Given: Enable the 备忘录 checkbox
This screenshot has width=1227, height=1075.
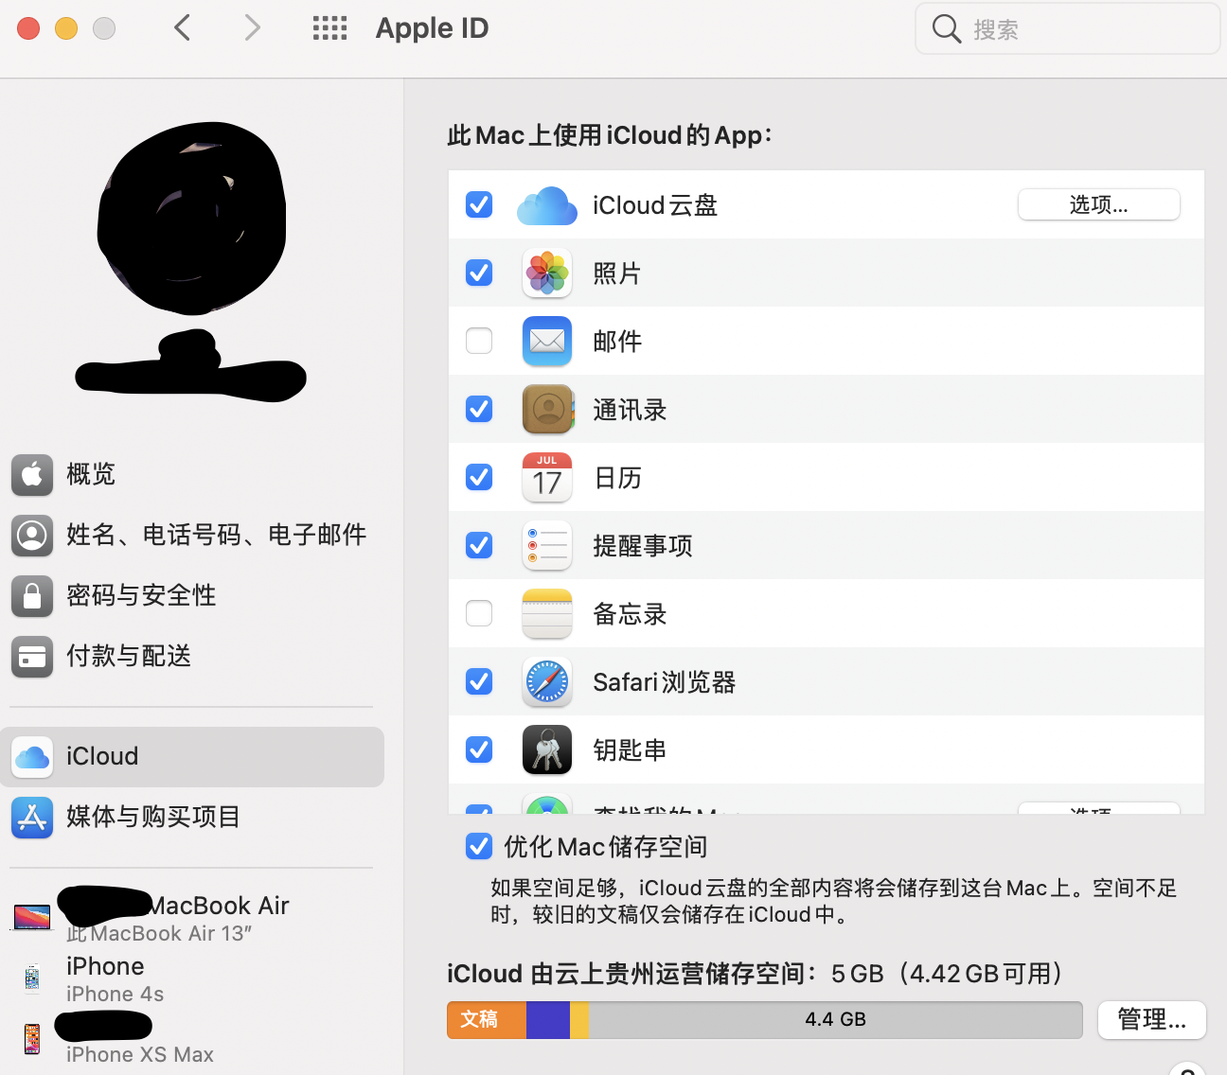Looking at the screenshot, I should coord(479,613).
